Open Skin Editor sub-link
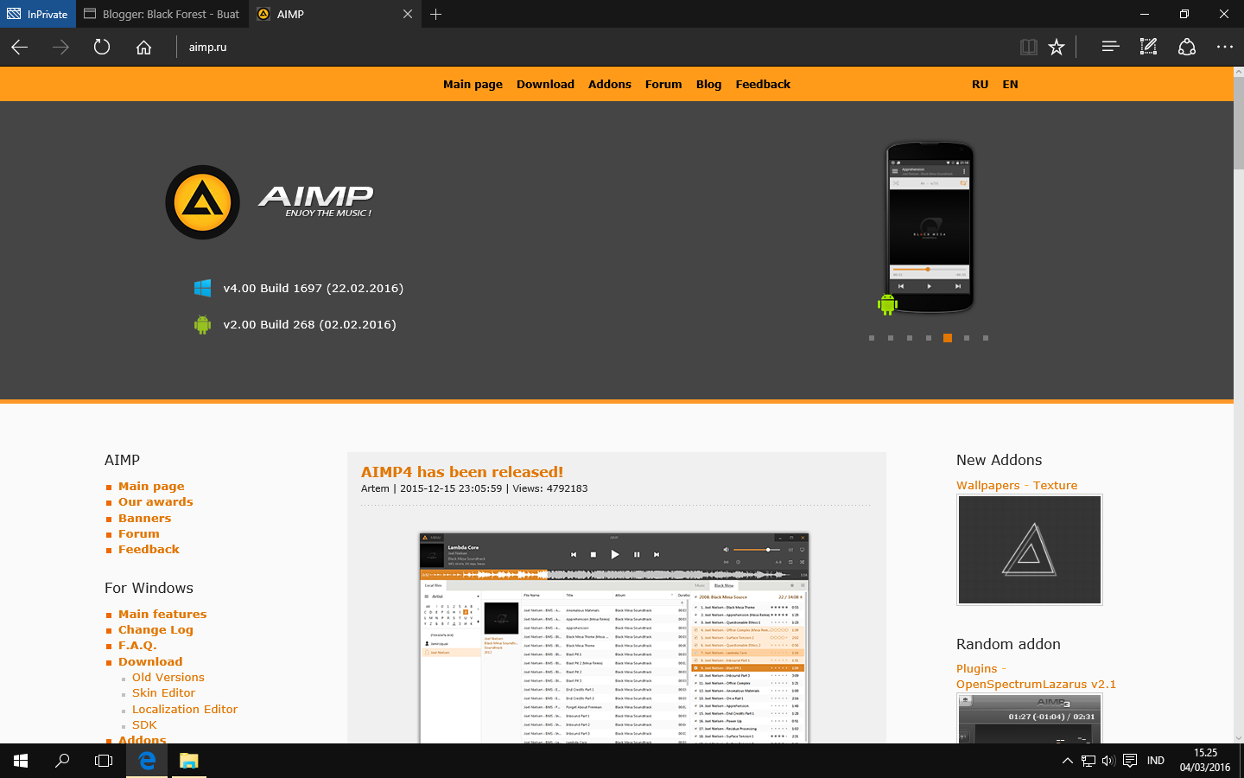This screenshot has height=778, width=1244. click(163, 692)
